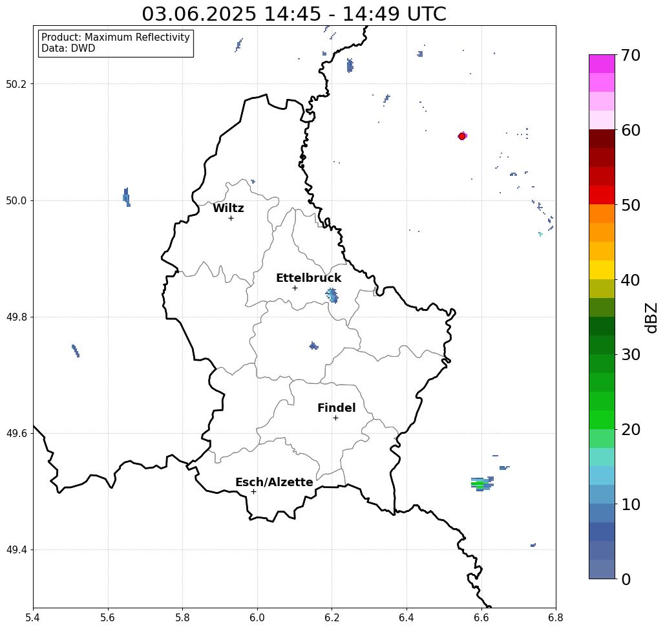
Task: Click the map title 03.06.2025 14:45 - 14:49 UTC
Action: pos(294,14)
